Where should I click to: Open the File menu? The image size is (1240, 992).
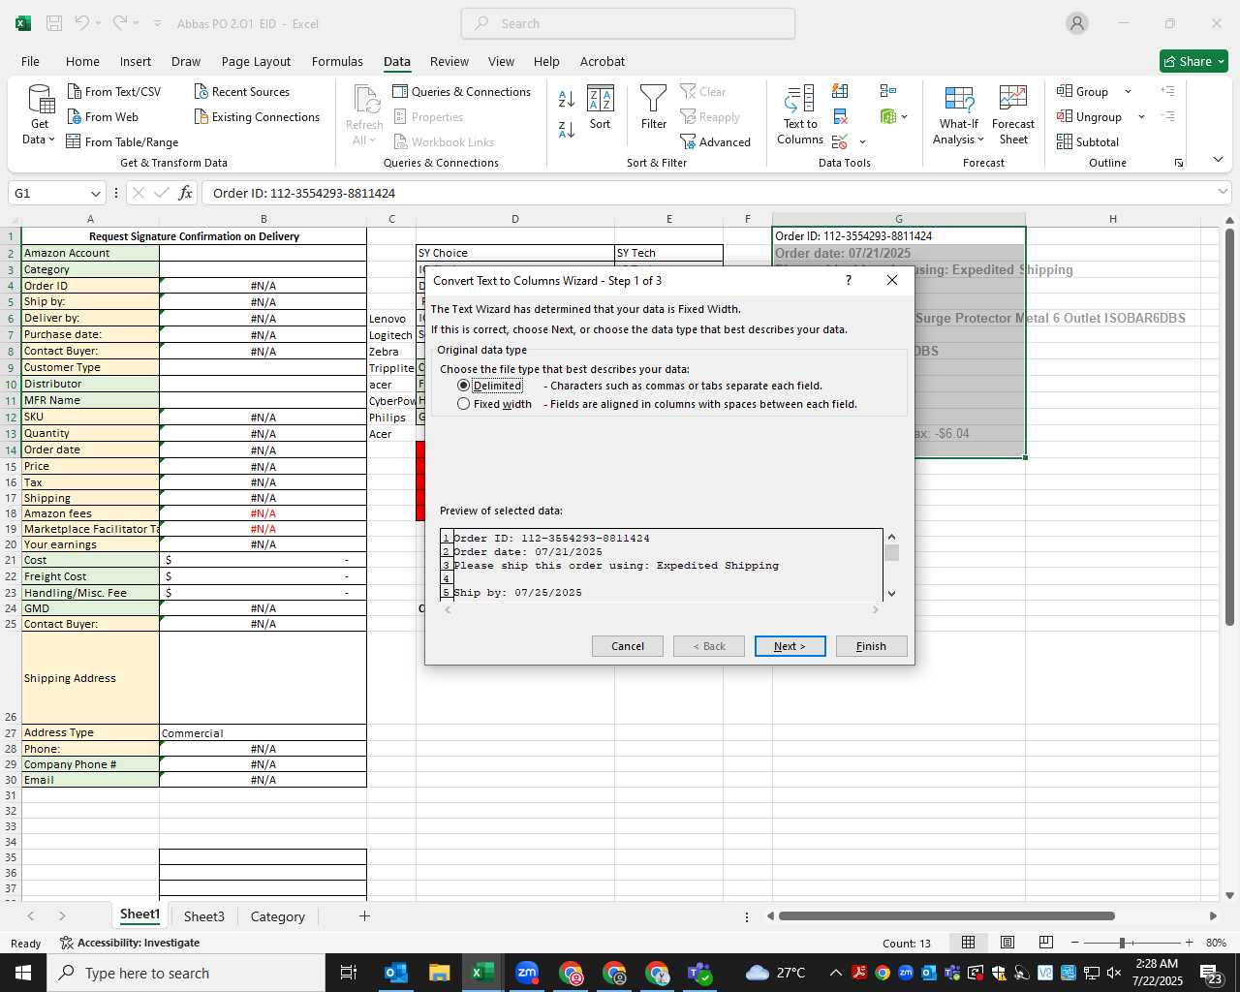pos(30,61)
